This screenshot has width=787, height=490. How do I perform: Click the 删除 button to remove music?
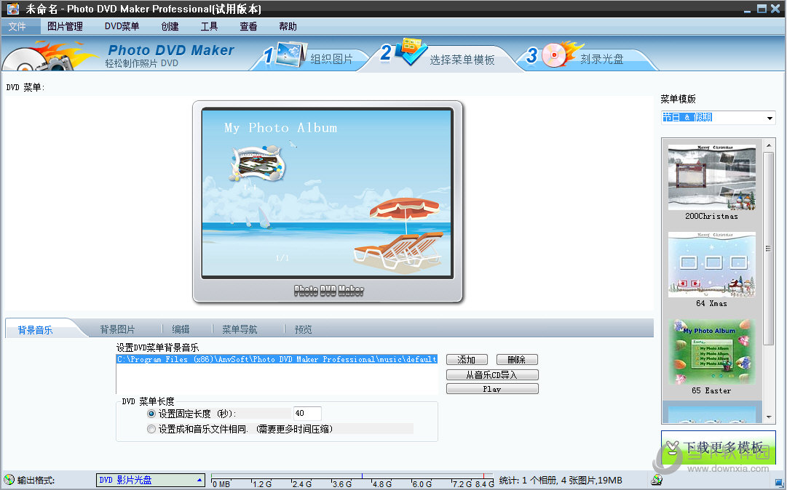click(x=517, y=360)
